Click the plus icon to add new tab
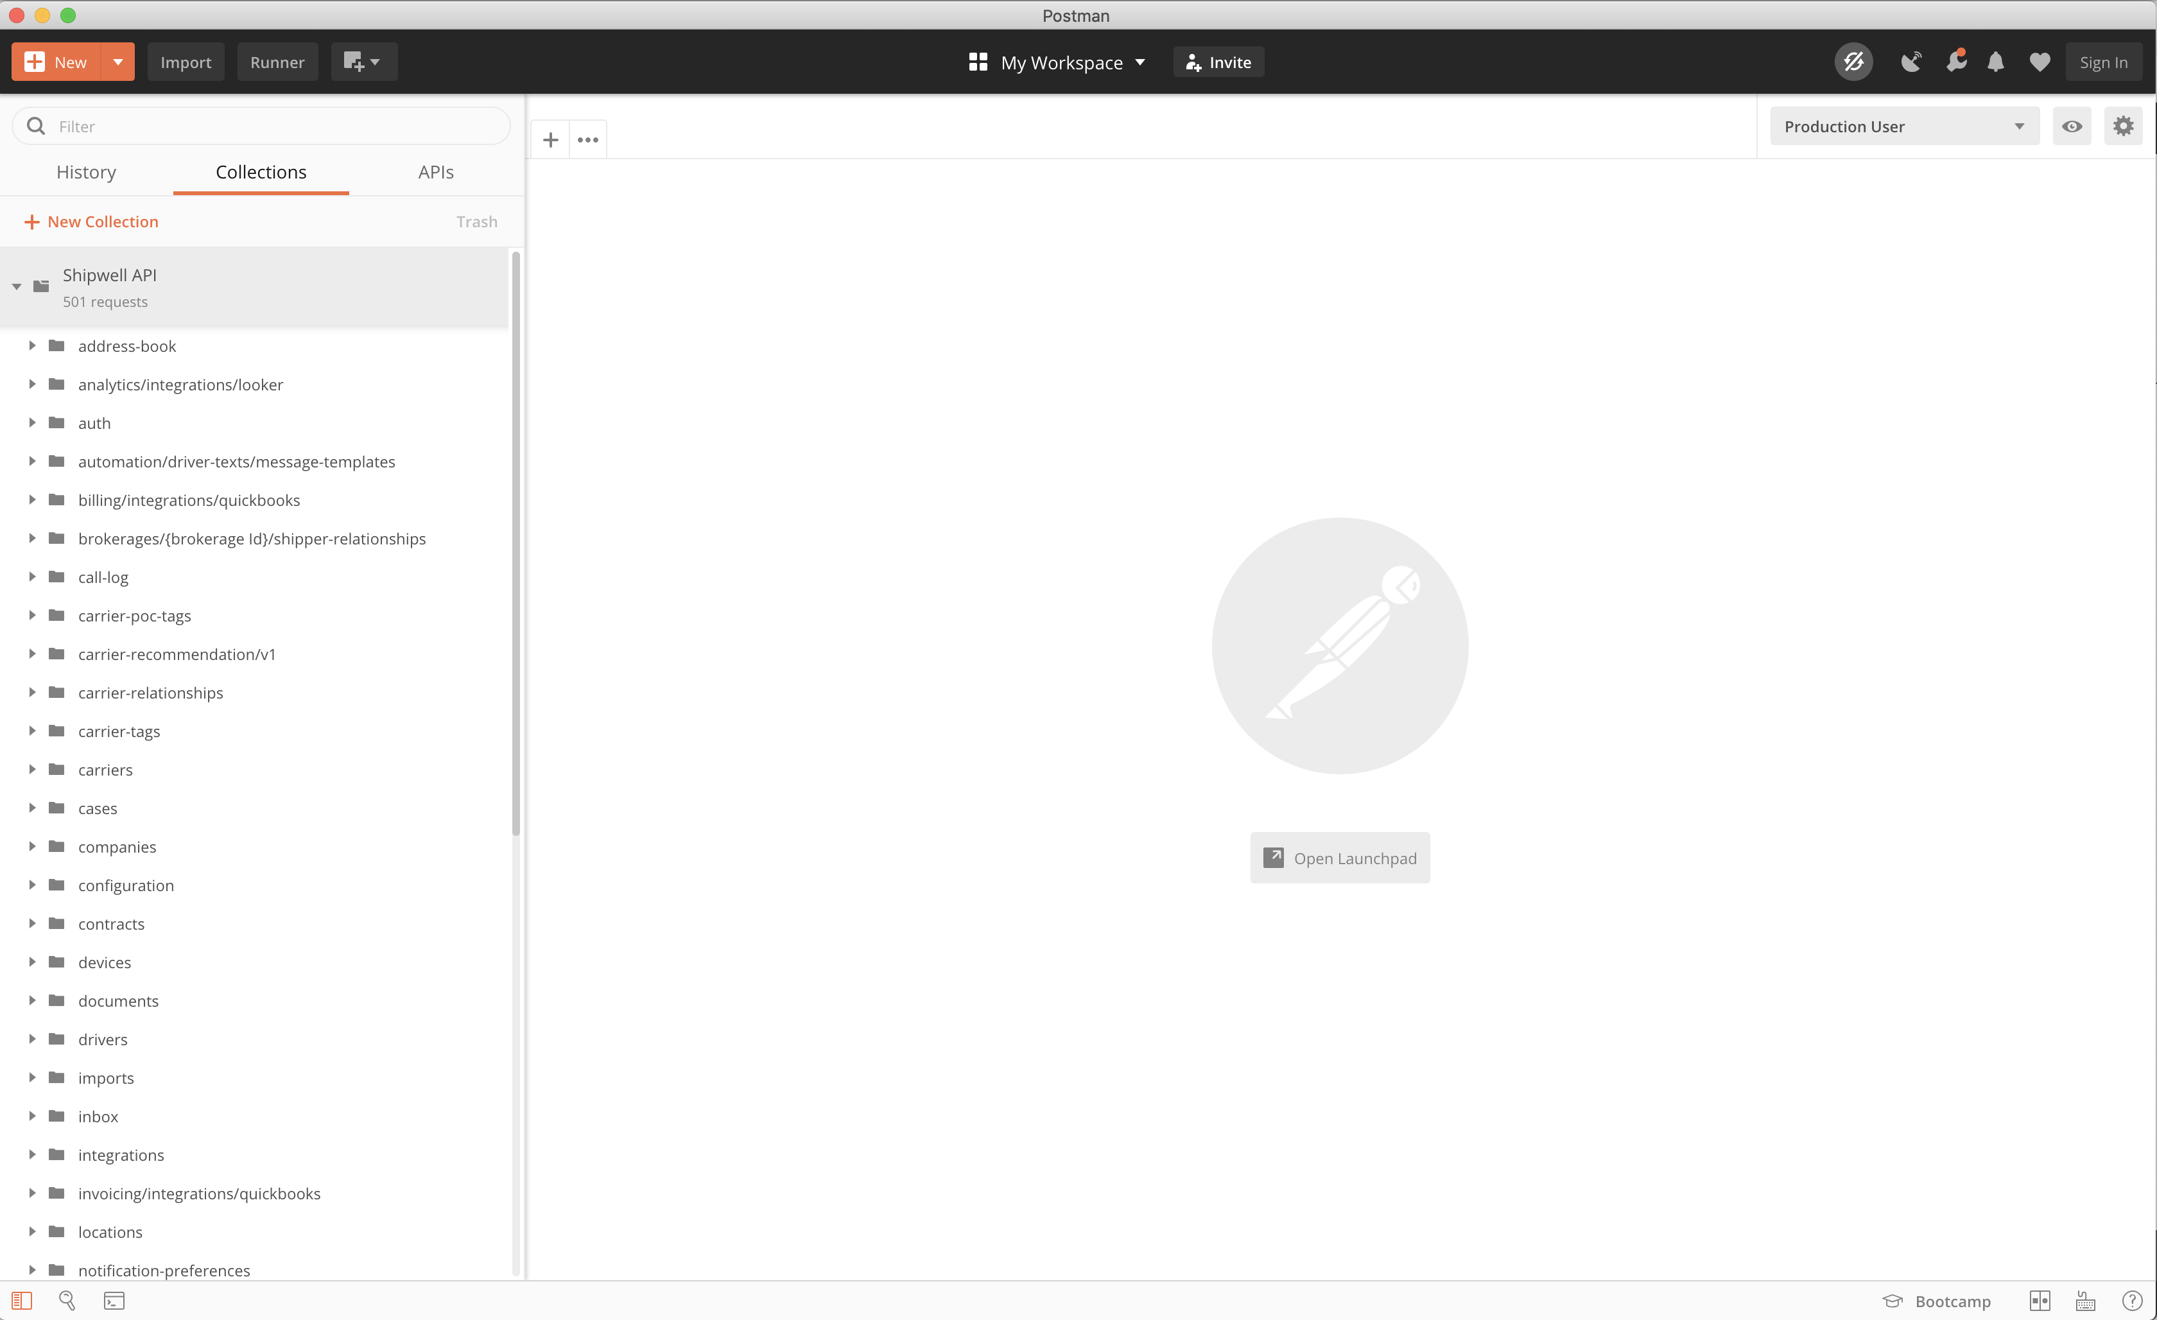 coord(550,140)
